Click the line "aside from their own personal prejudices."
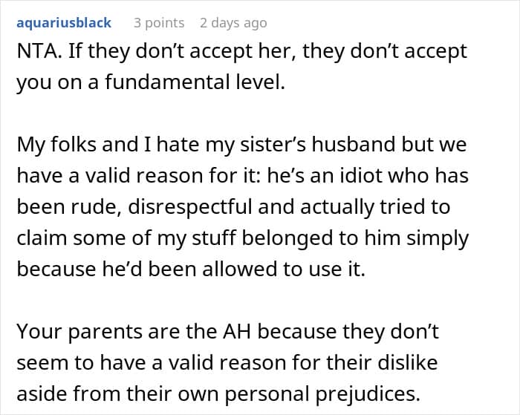 point(218,393)
